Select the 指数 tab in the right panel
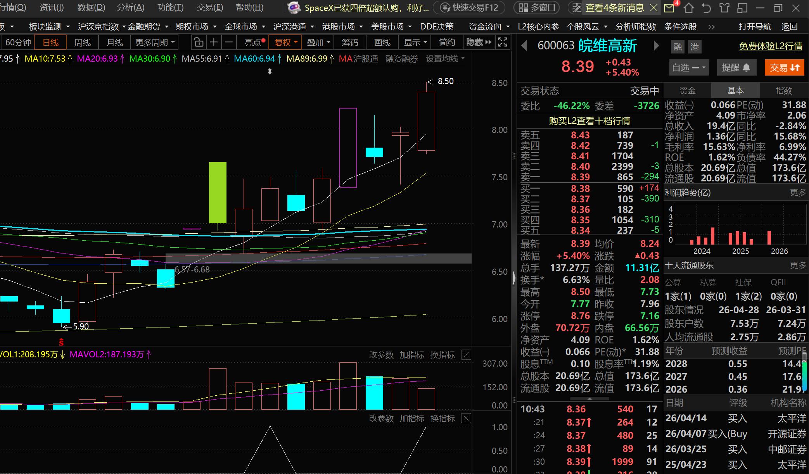 click(x=783, y=90)
